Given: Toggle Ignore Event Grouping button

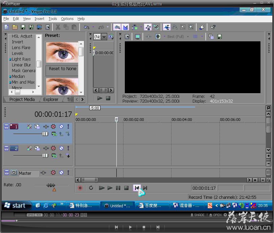Looking at the screenshot, I should coord(156,27).
